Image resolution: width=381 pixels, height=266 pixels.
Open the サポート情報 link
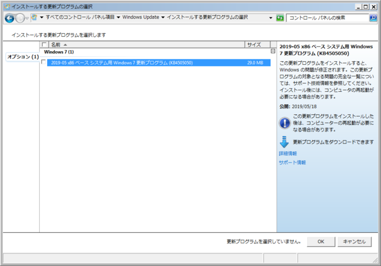pos(292,163)
